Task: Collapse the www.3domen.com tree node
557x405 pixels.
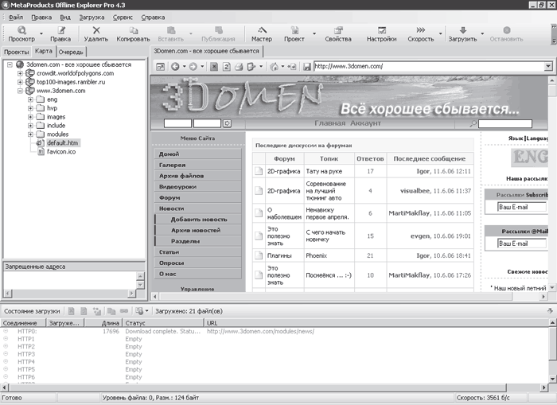Action: click(x=20, y=91)
